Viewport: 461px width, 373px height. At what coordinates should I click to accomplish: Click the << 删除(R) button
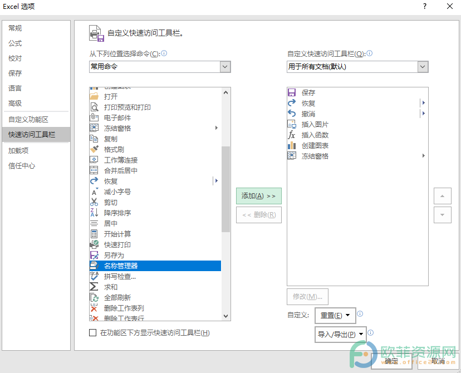[259, 215]
